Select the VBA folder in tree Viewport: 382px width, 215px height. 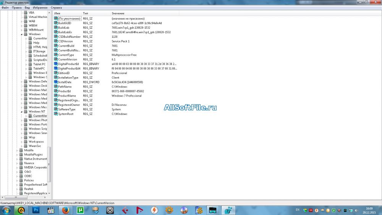point(31,13)
